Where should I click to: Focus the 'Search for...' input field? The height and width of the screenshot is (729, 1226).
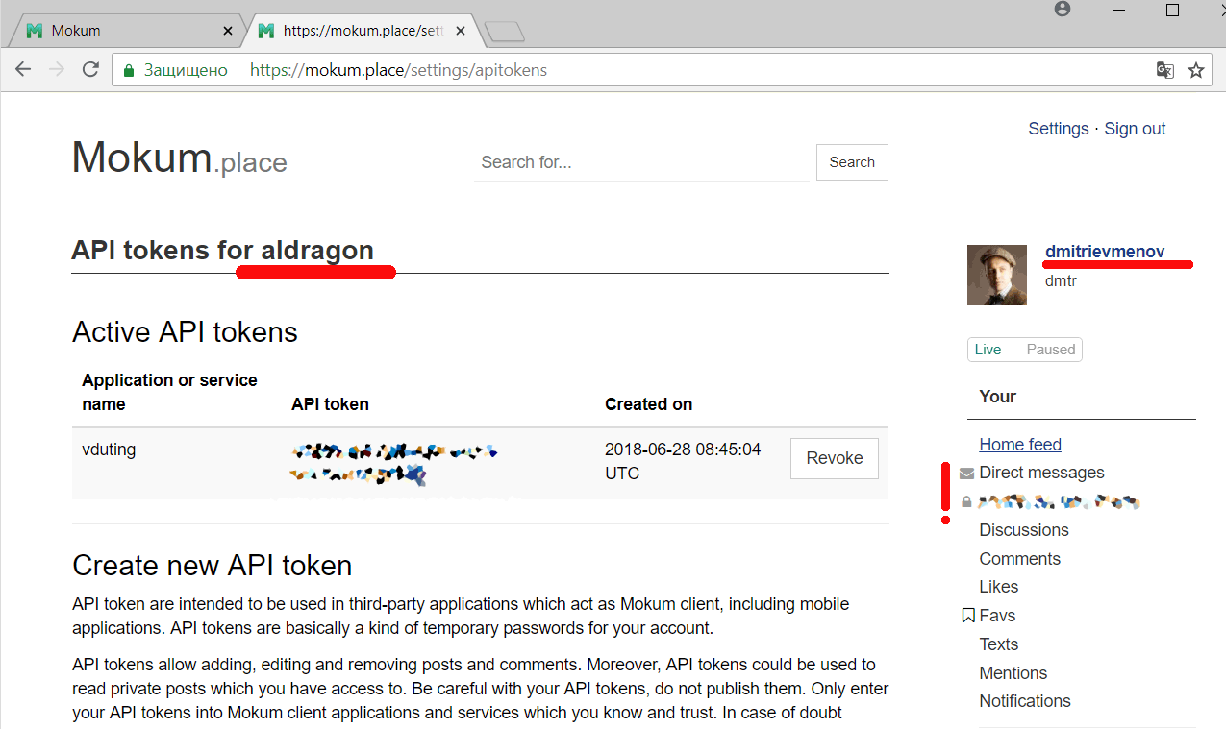coord(642,162)
